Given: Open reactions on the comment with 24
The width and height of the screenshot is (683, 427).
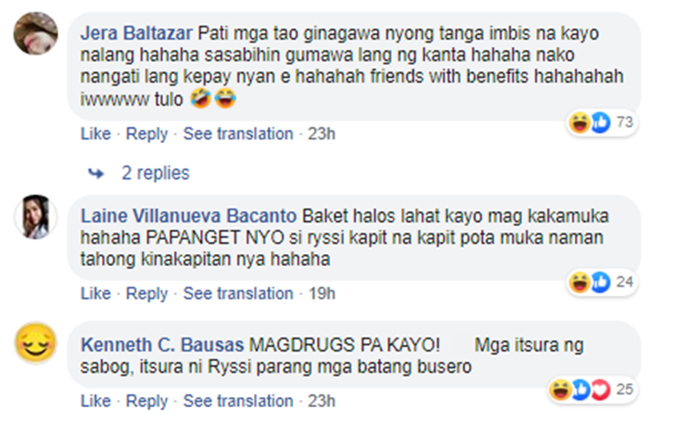Looking at the screenshot, I should (602, 282).
